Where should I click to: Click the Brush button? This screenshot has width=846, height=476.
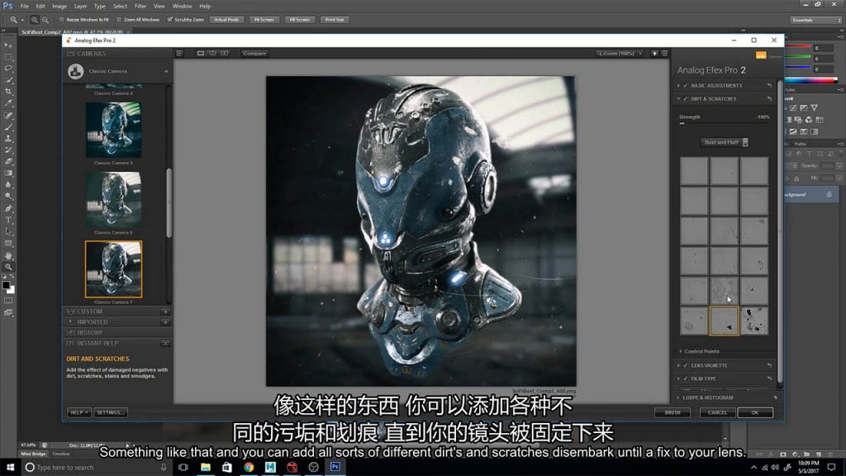click(673, 412)
